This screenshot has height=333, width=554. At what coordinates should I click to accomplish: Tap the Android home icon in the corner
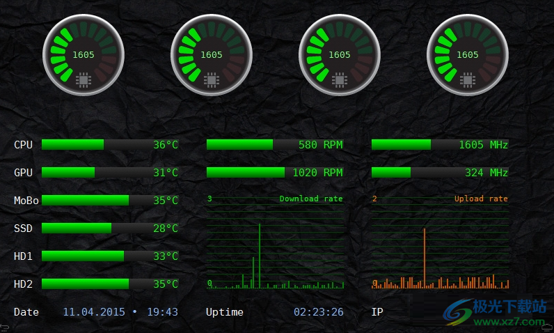point(548,328)
